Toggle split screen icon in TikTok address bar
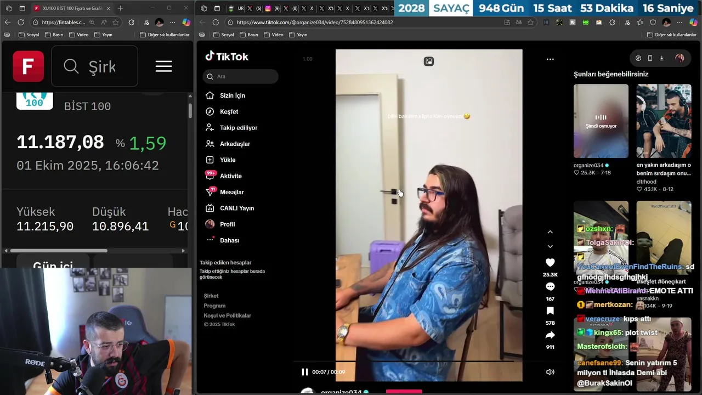The width and height of the screenshot is (702, 395). click(507, 22)
